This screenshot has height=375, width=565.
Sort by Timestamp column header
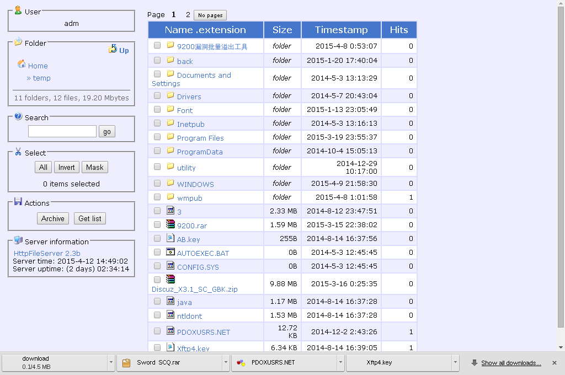[341, 30]
